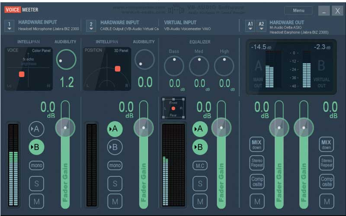
Task: Mute main out bus A
Action: click(257, 201)
